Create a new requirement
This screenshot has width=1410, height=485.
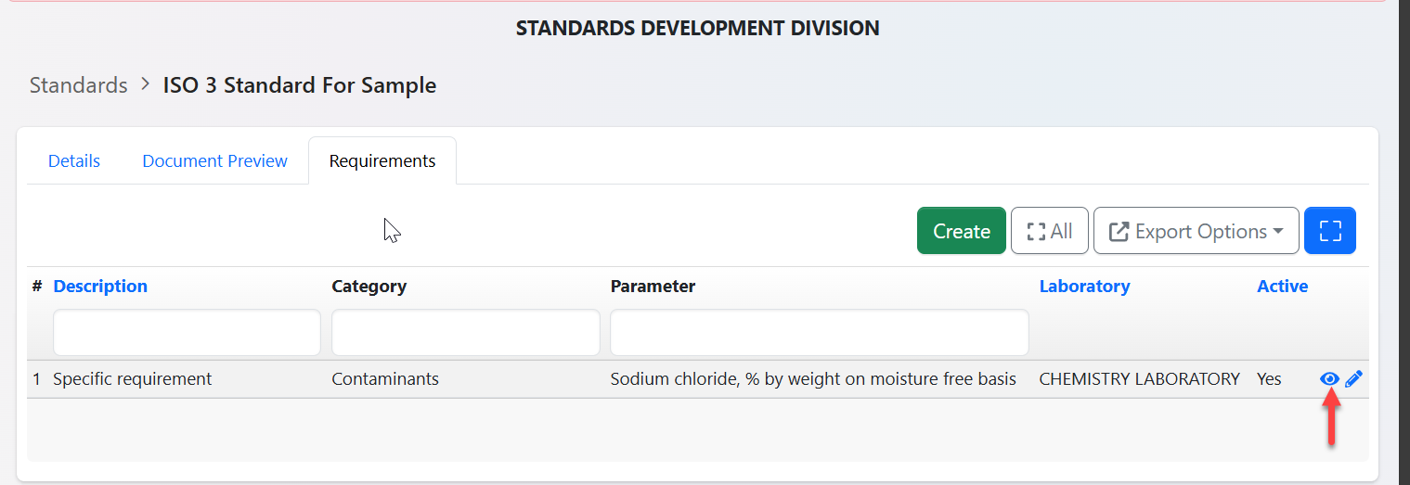click(x=961, y=231)
